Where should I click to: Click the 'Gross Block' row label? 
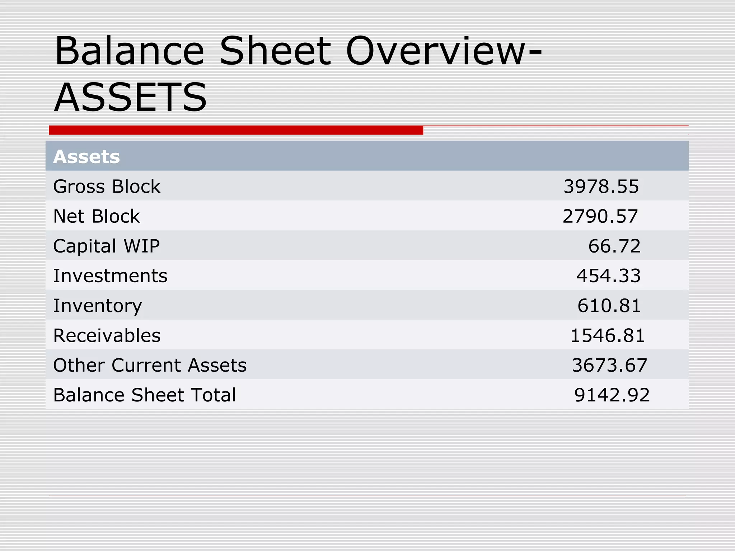pyautogui.click(x=107, y=187)
